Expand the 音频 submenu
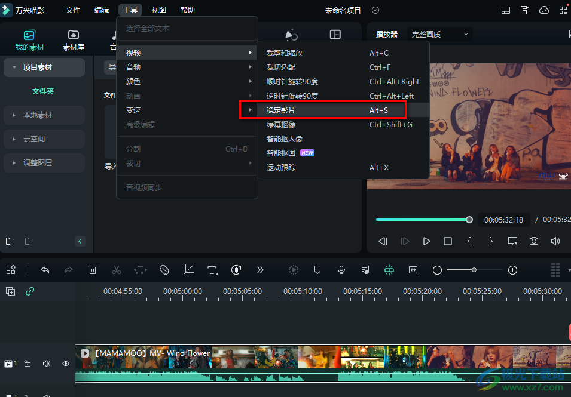The height and width of the screenshot is (397, 571). click(x=187, y=67)
